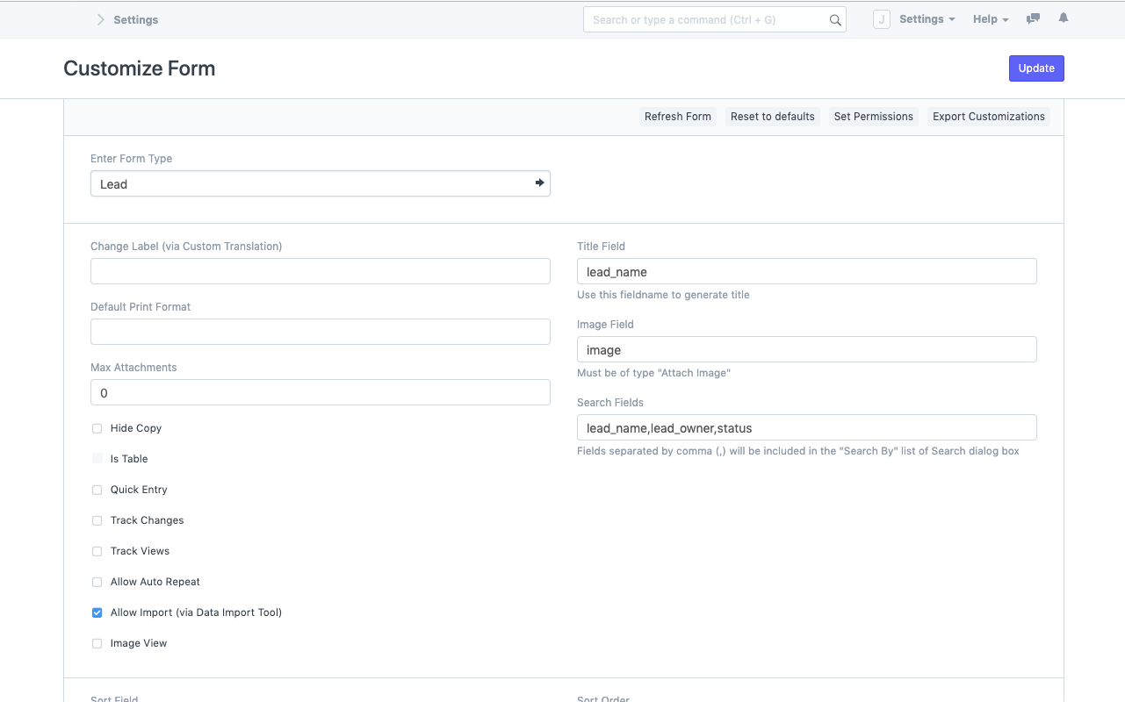
Task: Go to Settings breadcrumb link
Action: tap(136, 19)
